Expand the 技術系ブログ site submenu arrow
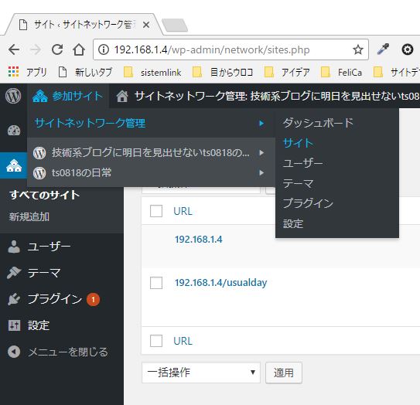The height and width of the screenshot is (405, 420). click(x=261, y=152)
